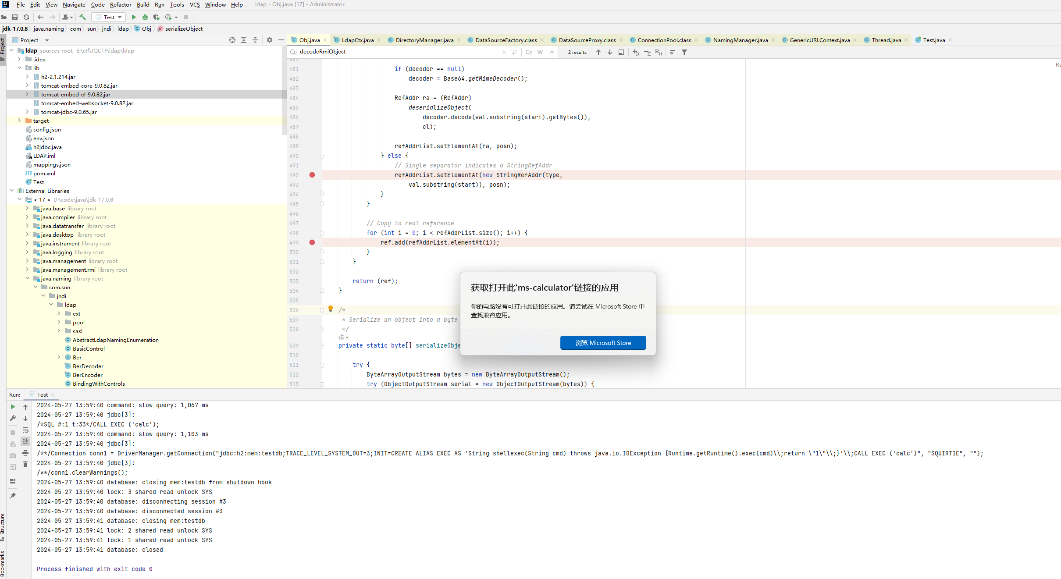Toggle breakpoint at line 492
This screenshot has height=579, width=1061.
pos(312,175)
